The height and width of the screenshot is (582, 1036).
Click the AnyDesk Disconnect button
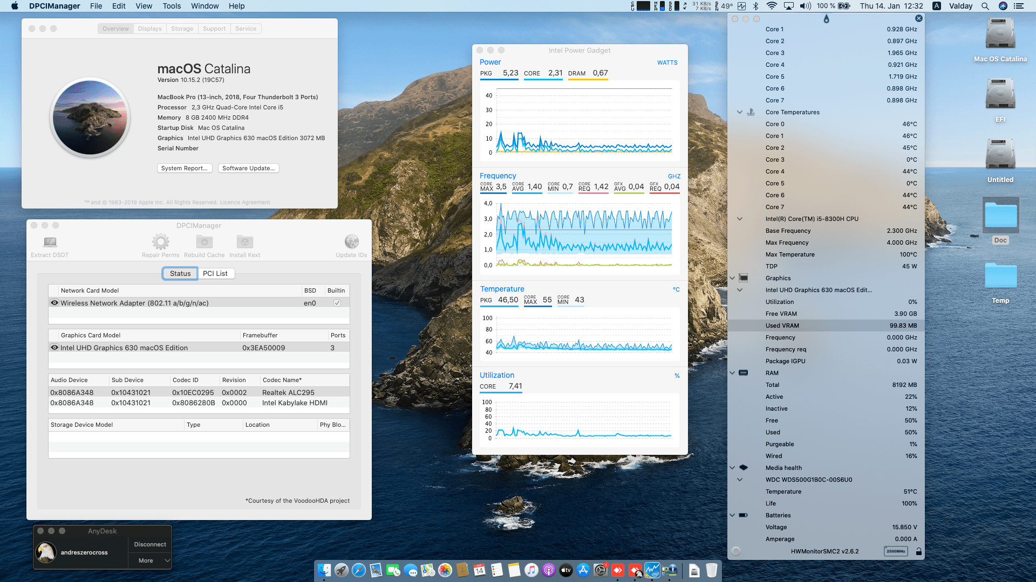point(150,544)
